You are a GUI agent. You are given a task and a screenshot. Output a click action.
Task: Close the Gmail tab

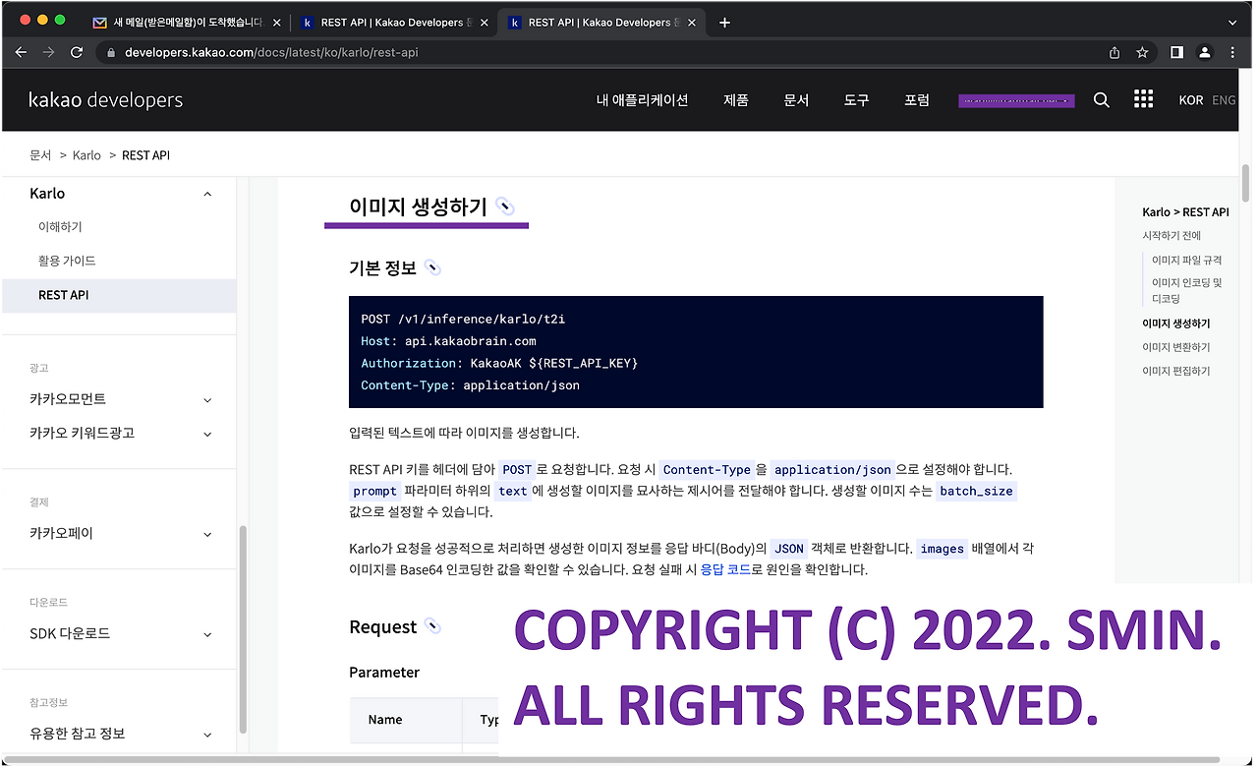coord(276,22)
